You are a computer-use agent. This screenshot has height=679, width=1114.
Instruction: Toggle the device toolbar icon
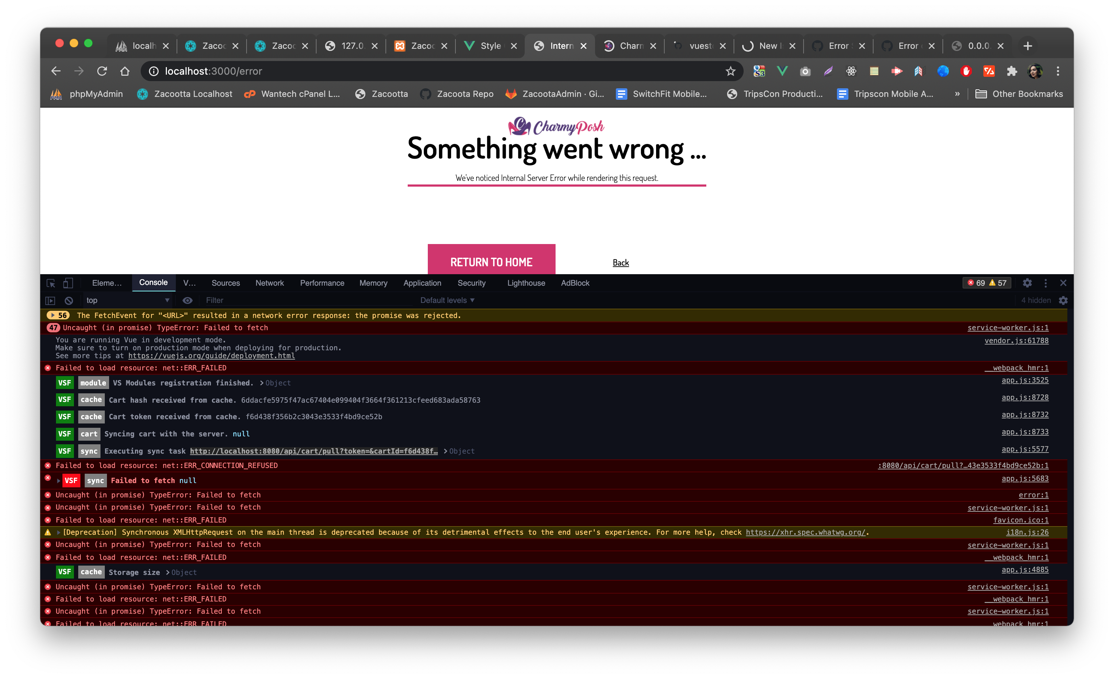(68, 284)
